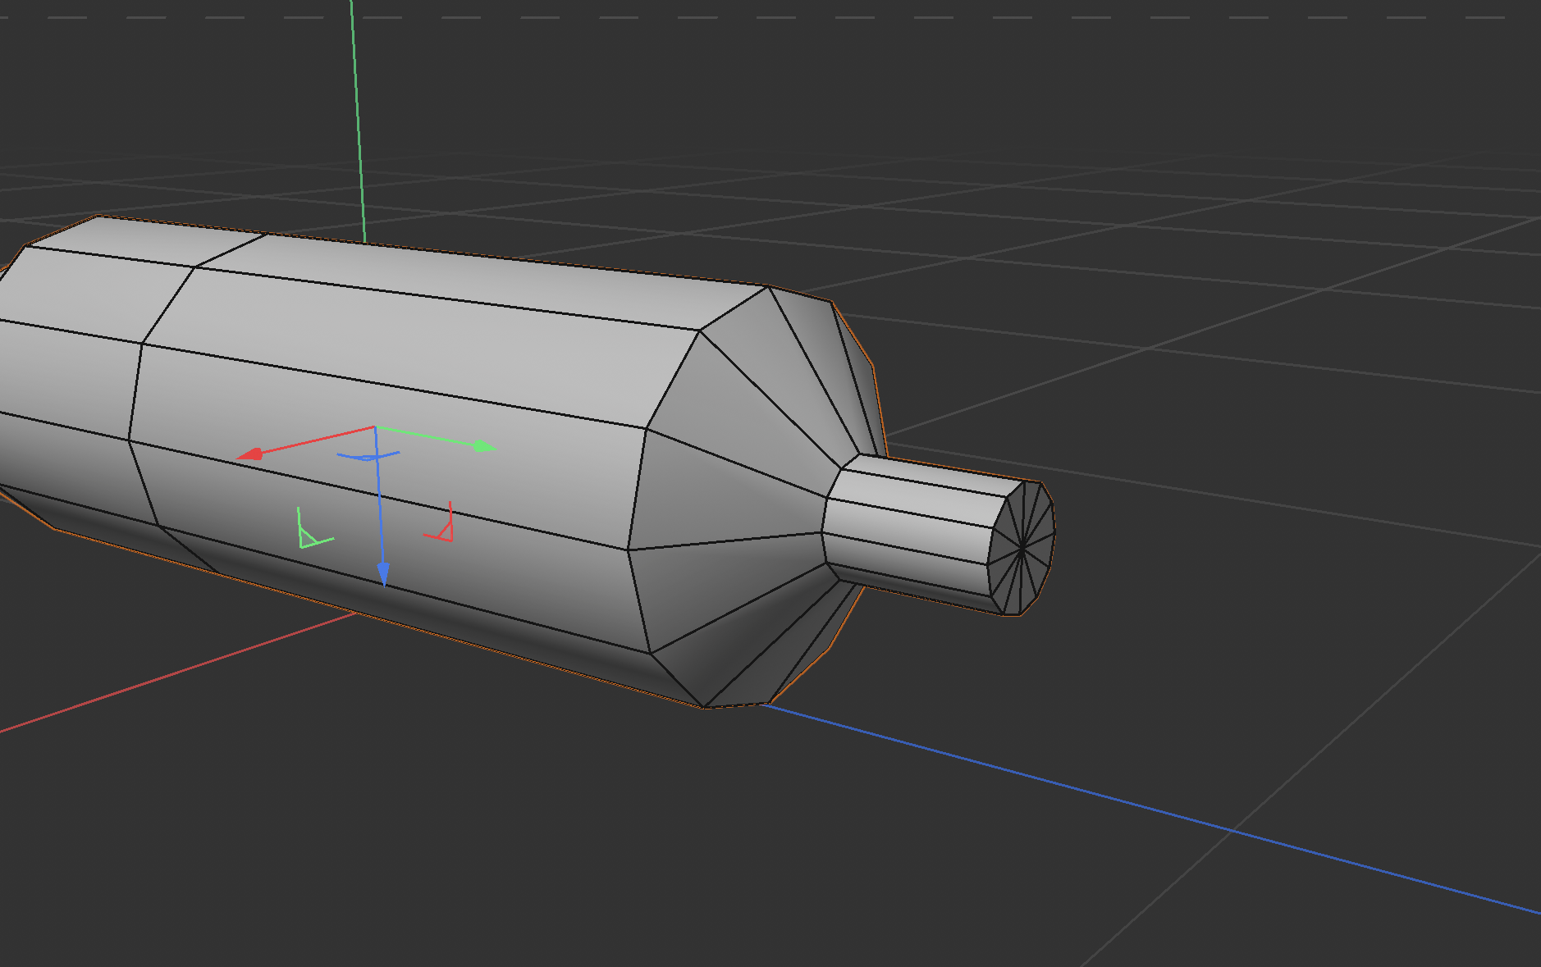Click the blue axis shaft of the gizmo
The height and width of the screenshot is (967, 1541).
pyautogui.click(x=379, y=509)
